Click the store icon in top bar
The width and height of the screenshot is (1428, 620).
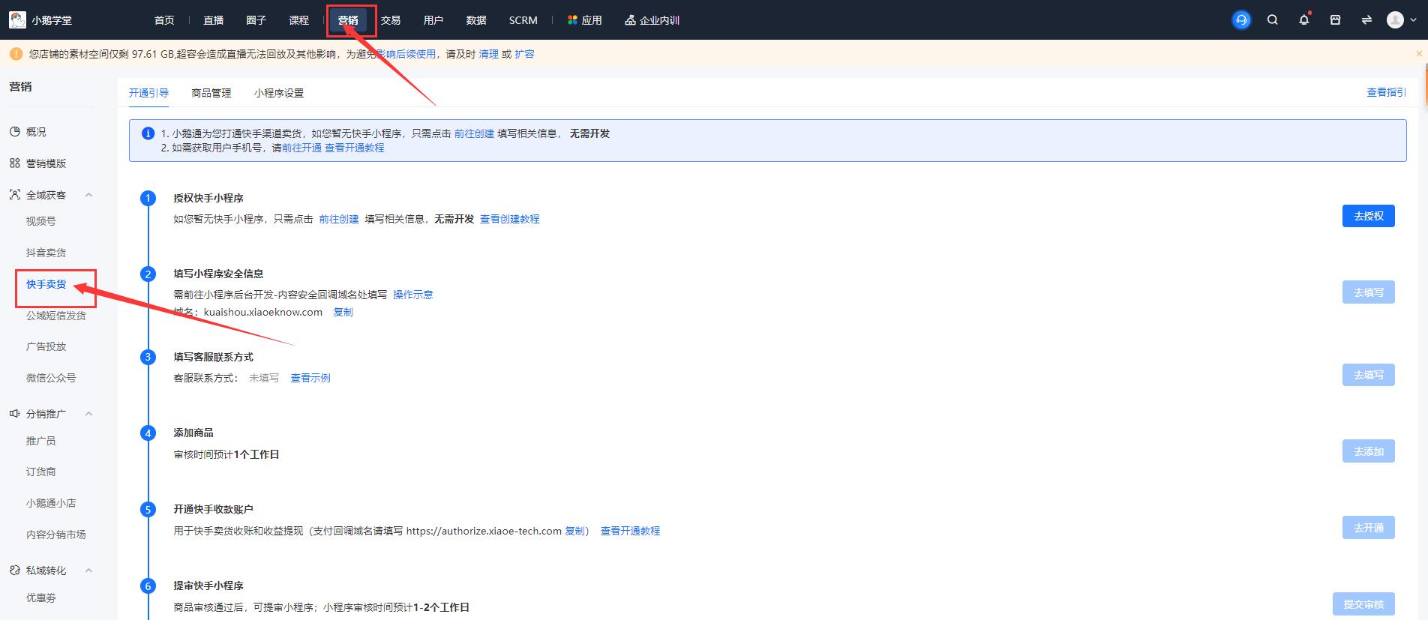pos(1335,20)
